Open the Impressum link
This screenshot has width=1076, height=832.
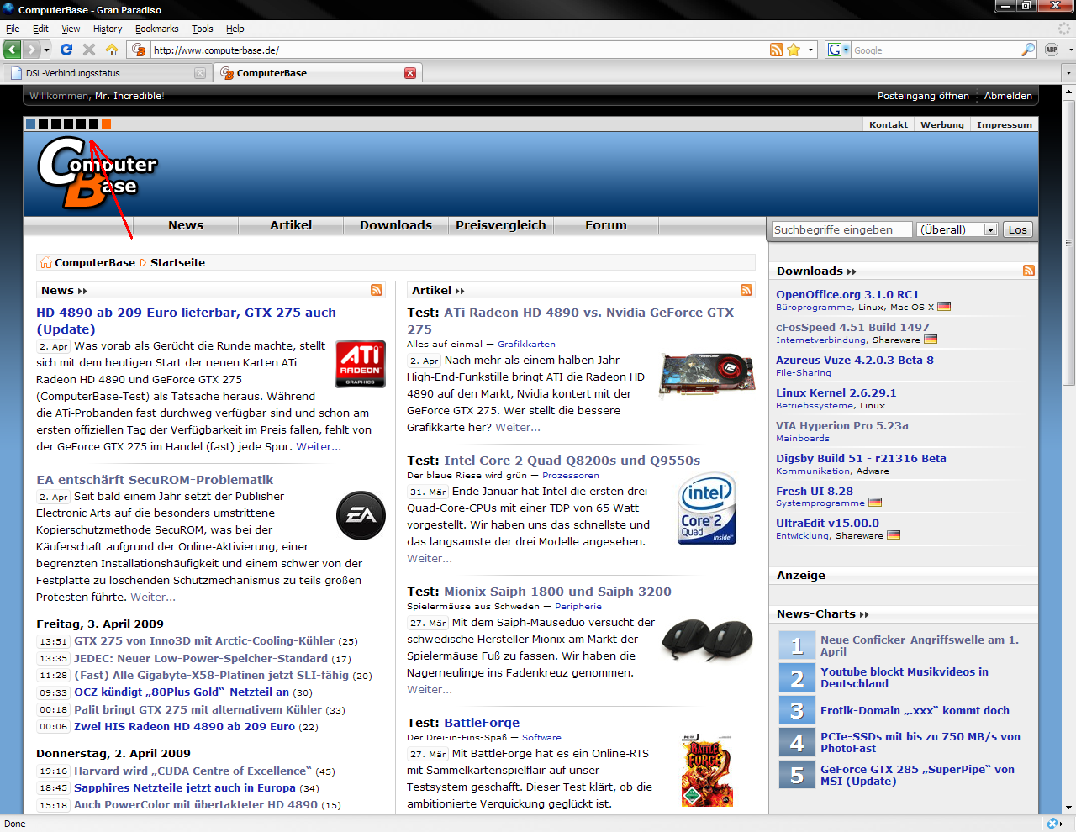[1004, 124]
